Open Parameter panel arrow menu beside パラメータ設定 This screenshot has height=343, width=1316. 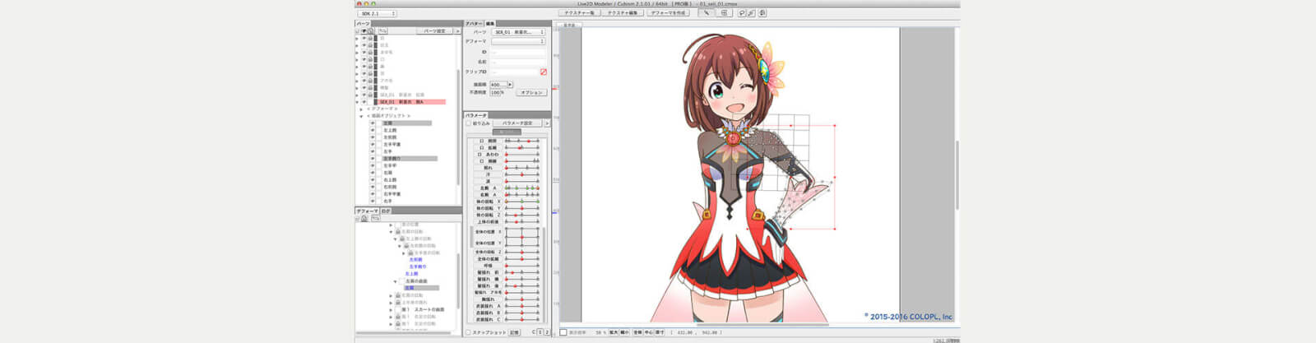[x=547, y=123]
